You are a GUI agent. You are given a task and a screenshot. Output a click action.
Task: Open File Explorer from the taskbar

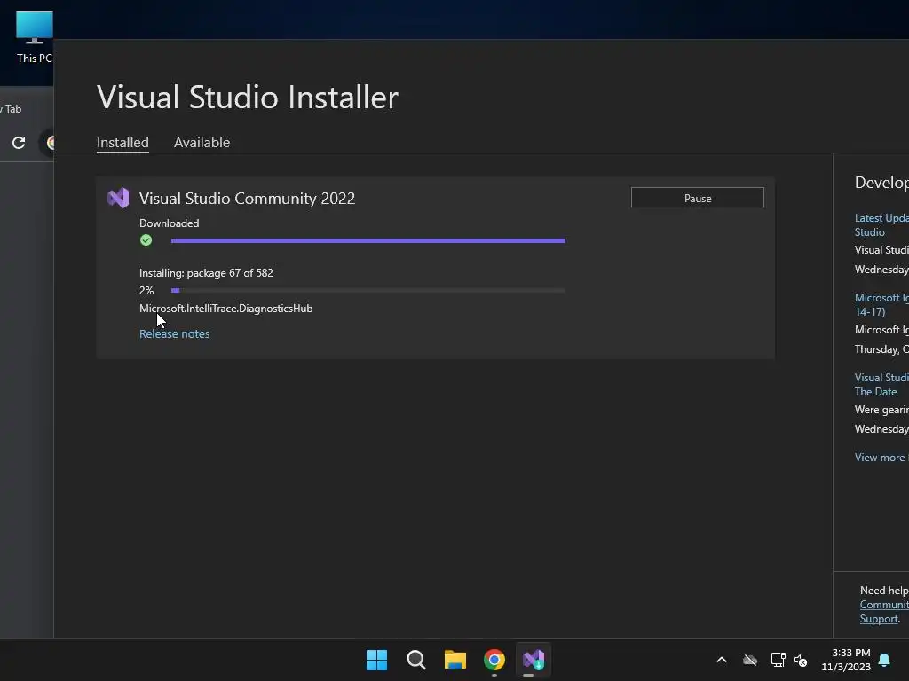pyautogui.click(x=455, y=660)
